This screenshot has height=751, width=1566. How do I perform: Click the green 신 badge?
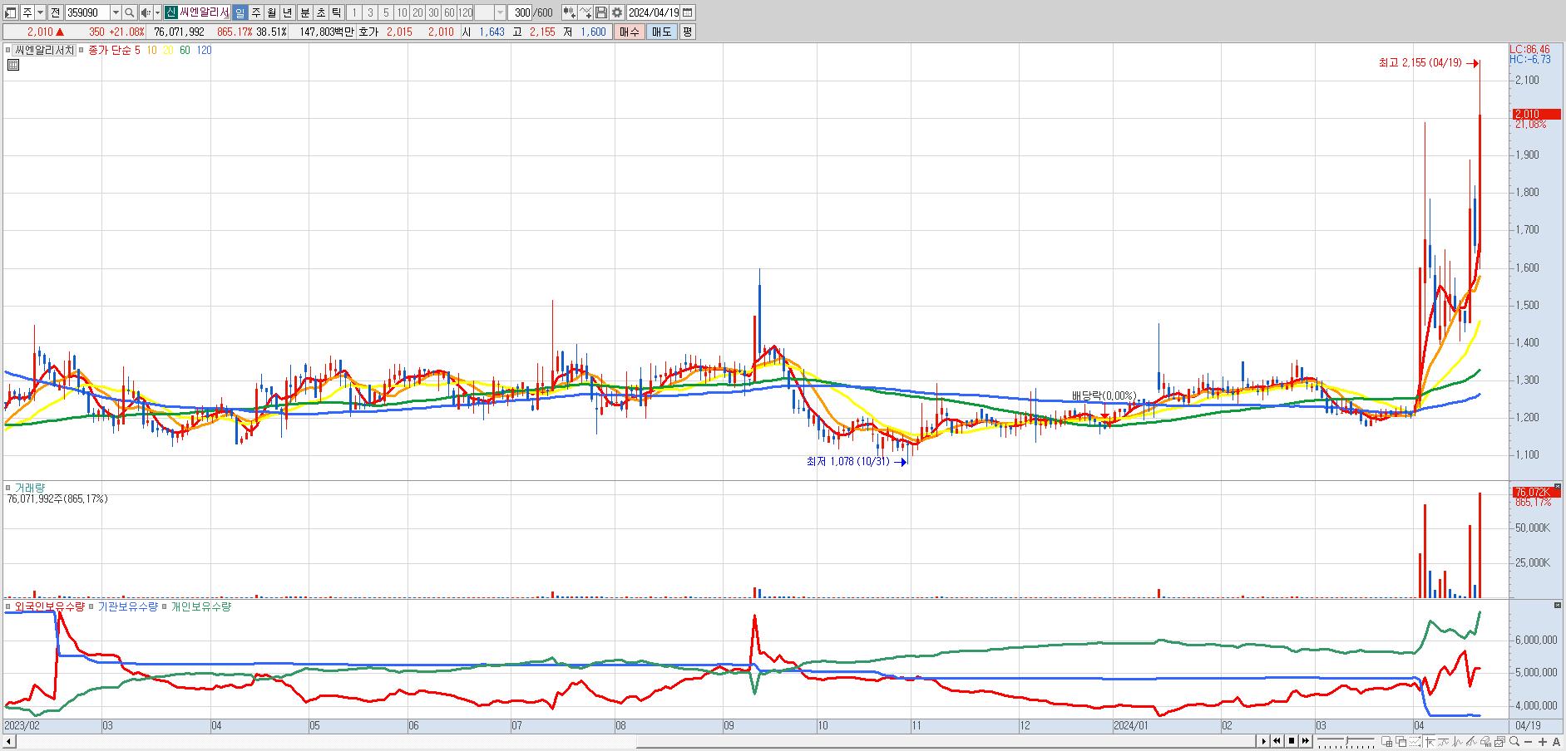click(170, 12)
